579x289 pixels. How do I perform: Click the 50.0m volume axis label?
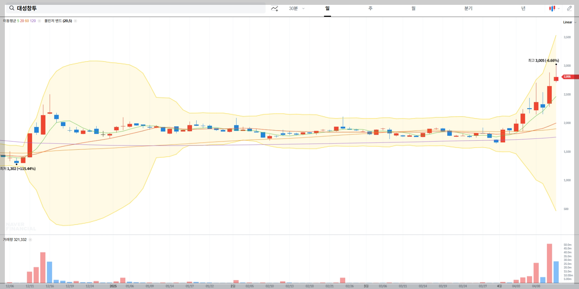(x=567, y=245)
